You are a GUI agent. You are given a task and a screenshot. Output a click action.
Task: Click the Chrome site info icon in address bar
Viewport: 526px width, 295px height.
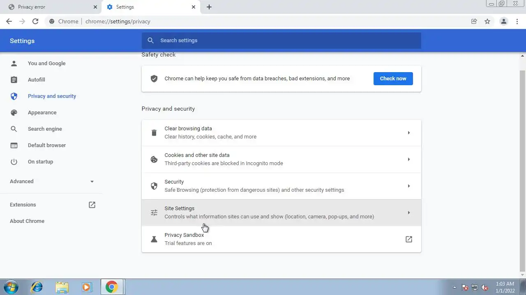pyautogui.click(x=52, y=21)
